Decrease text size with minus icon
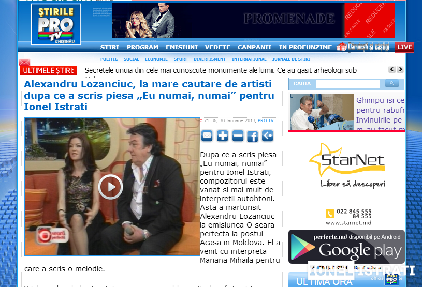422x287 pixels. click(237, 136)
